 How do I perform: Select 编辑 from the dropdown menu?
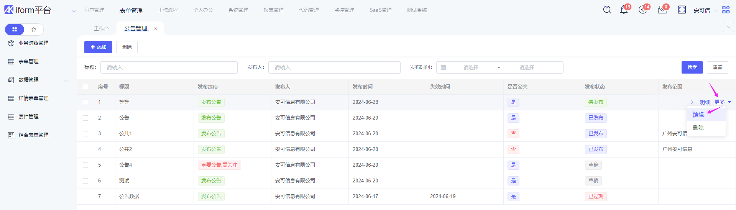[698, 115]
